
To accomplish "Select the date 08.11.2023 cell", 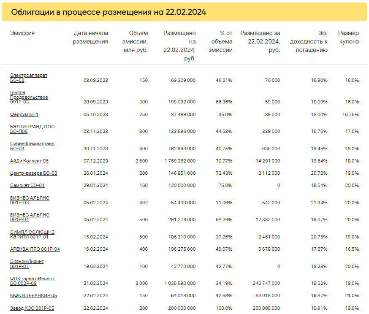I will 95,131.
